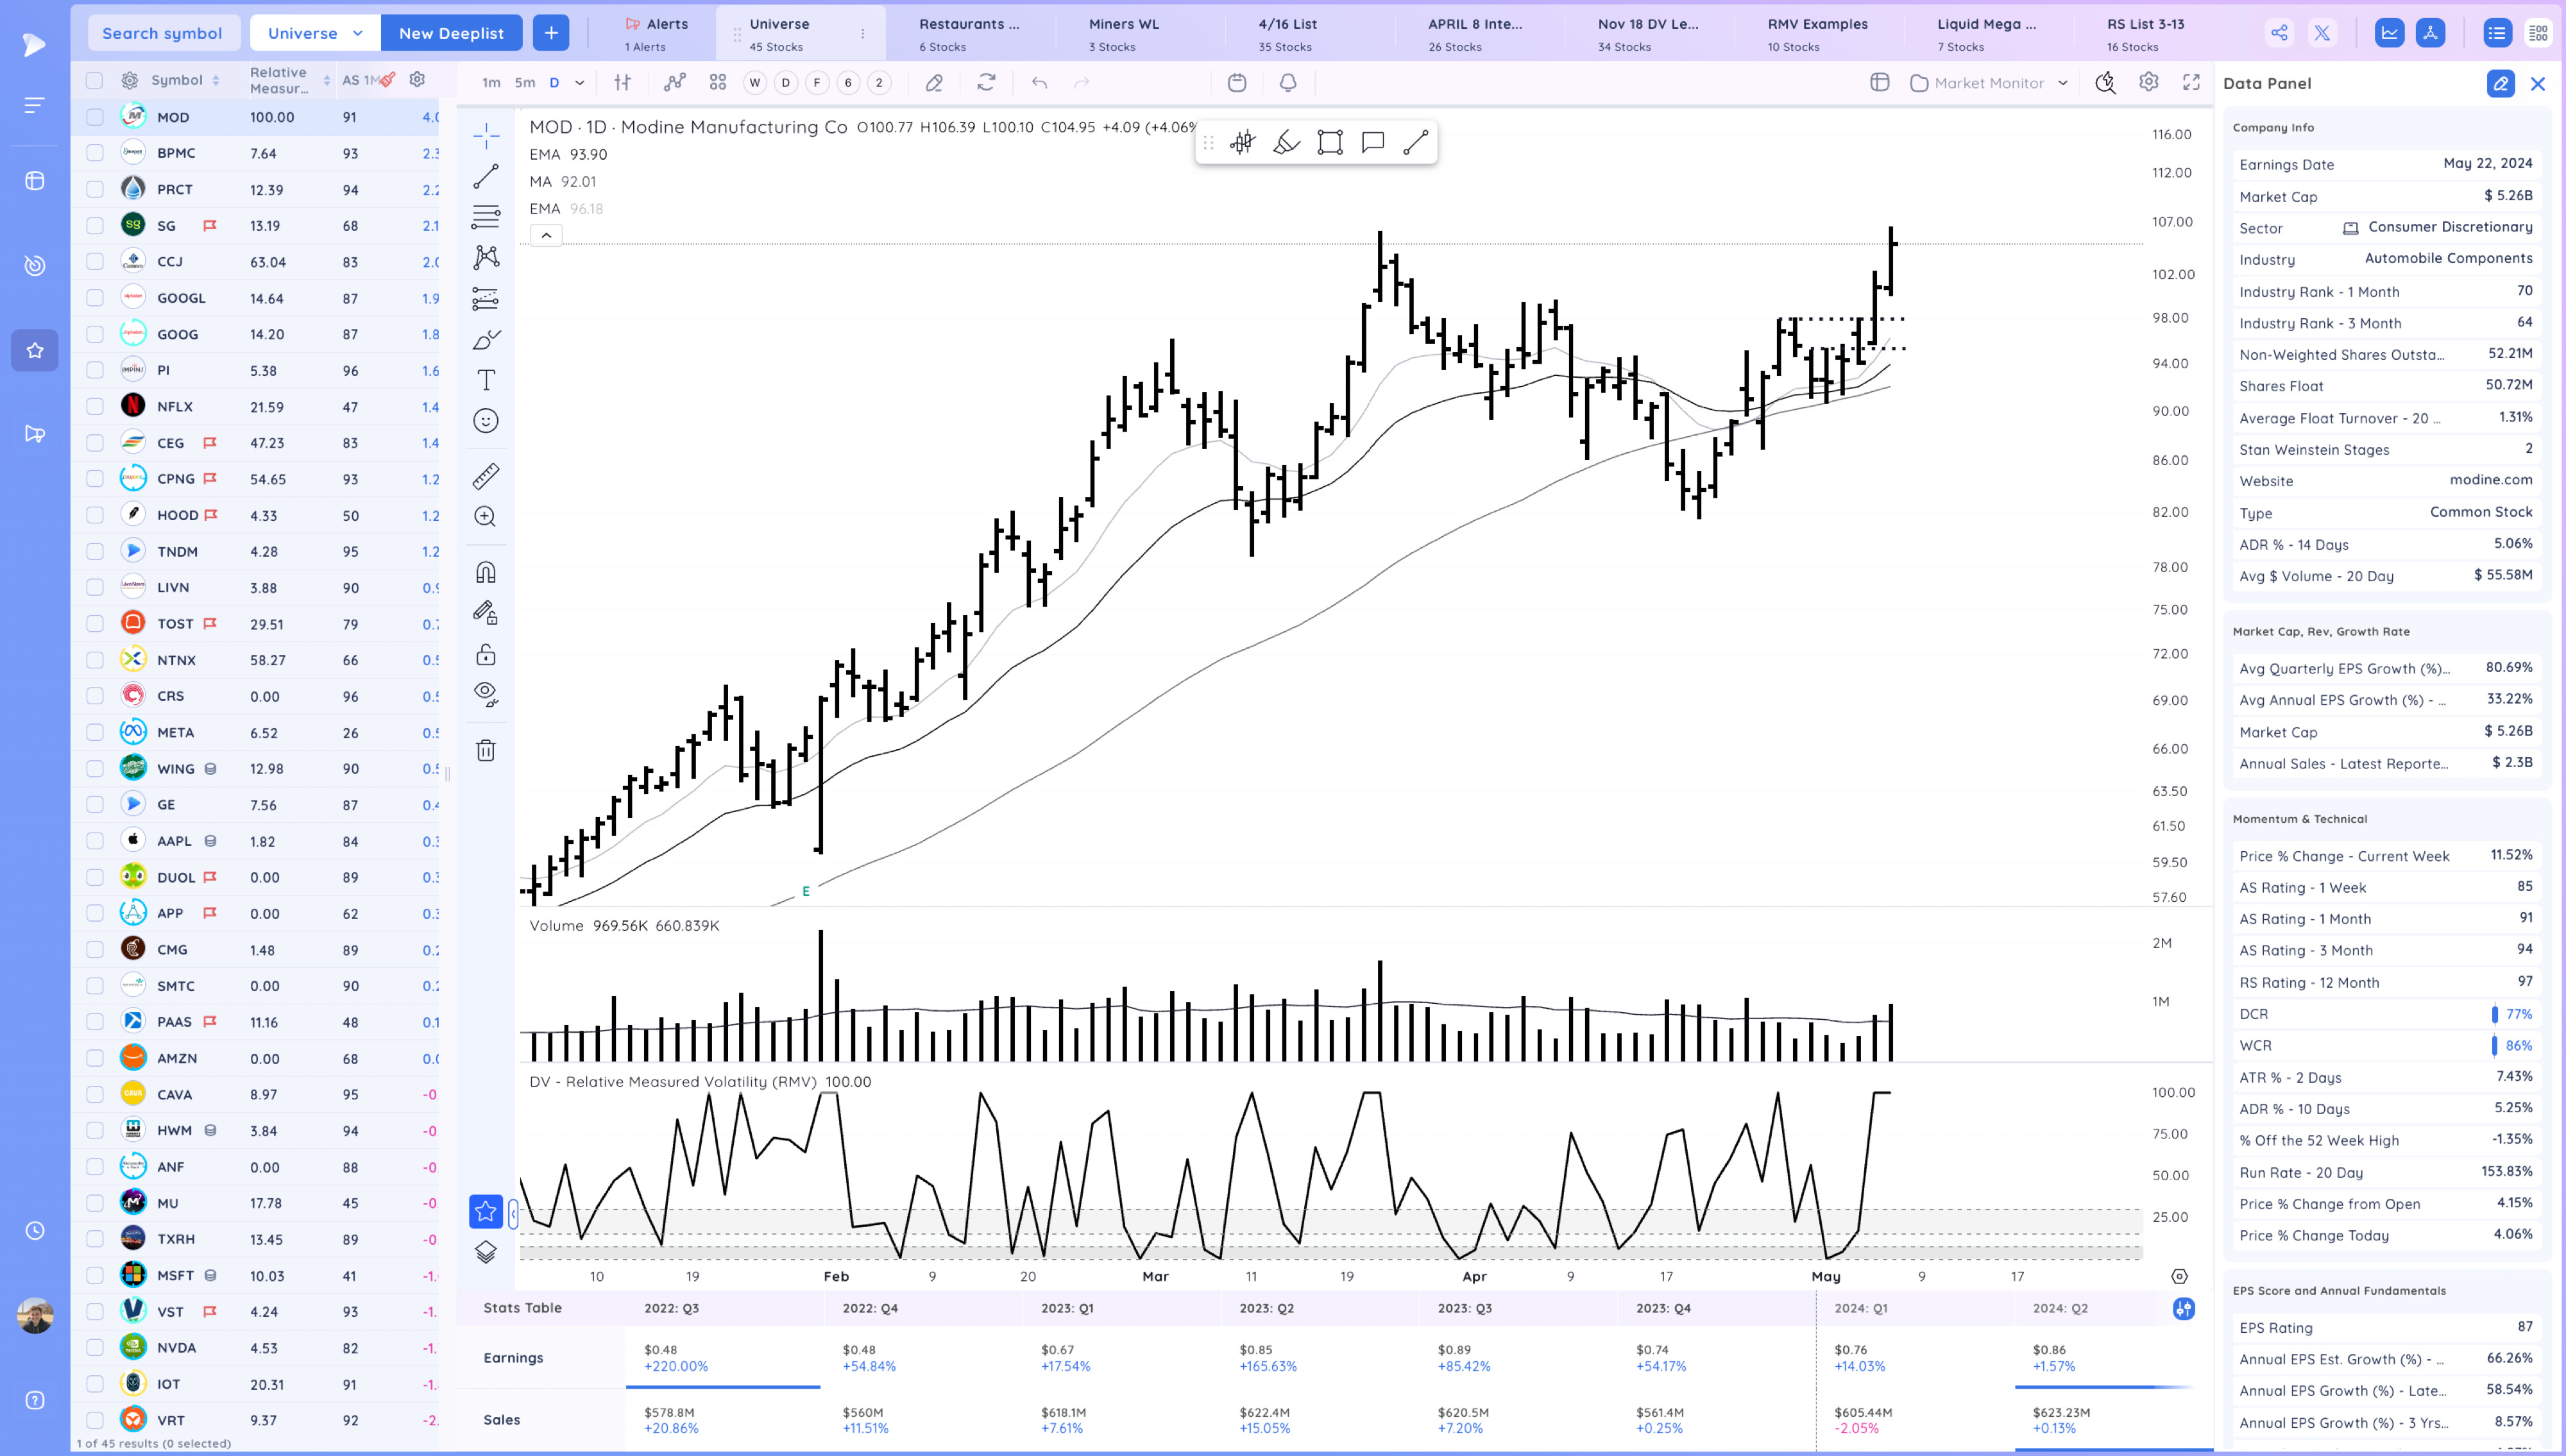Expand the timeframe dropdown arrow next to D

click(x=579, y=83)
